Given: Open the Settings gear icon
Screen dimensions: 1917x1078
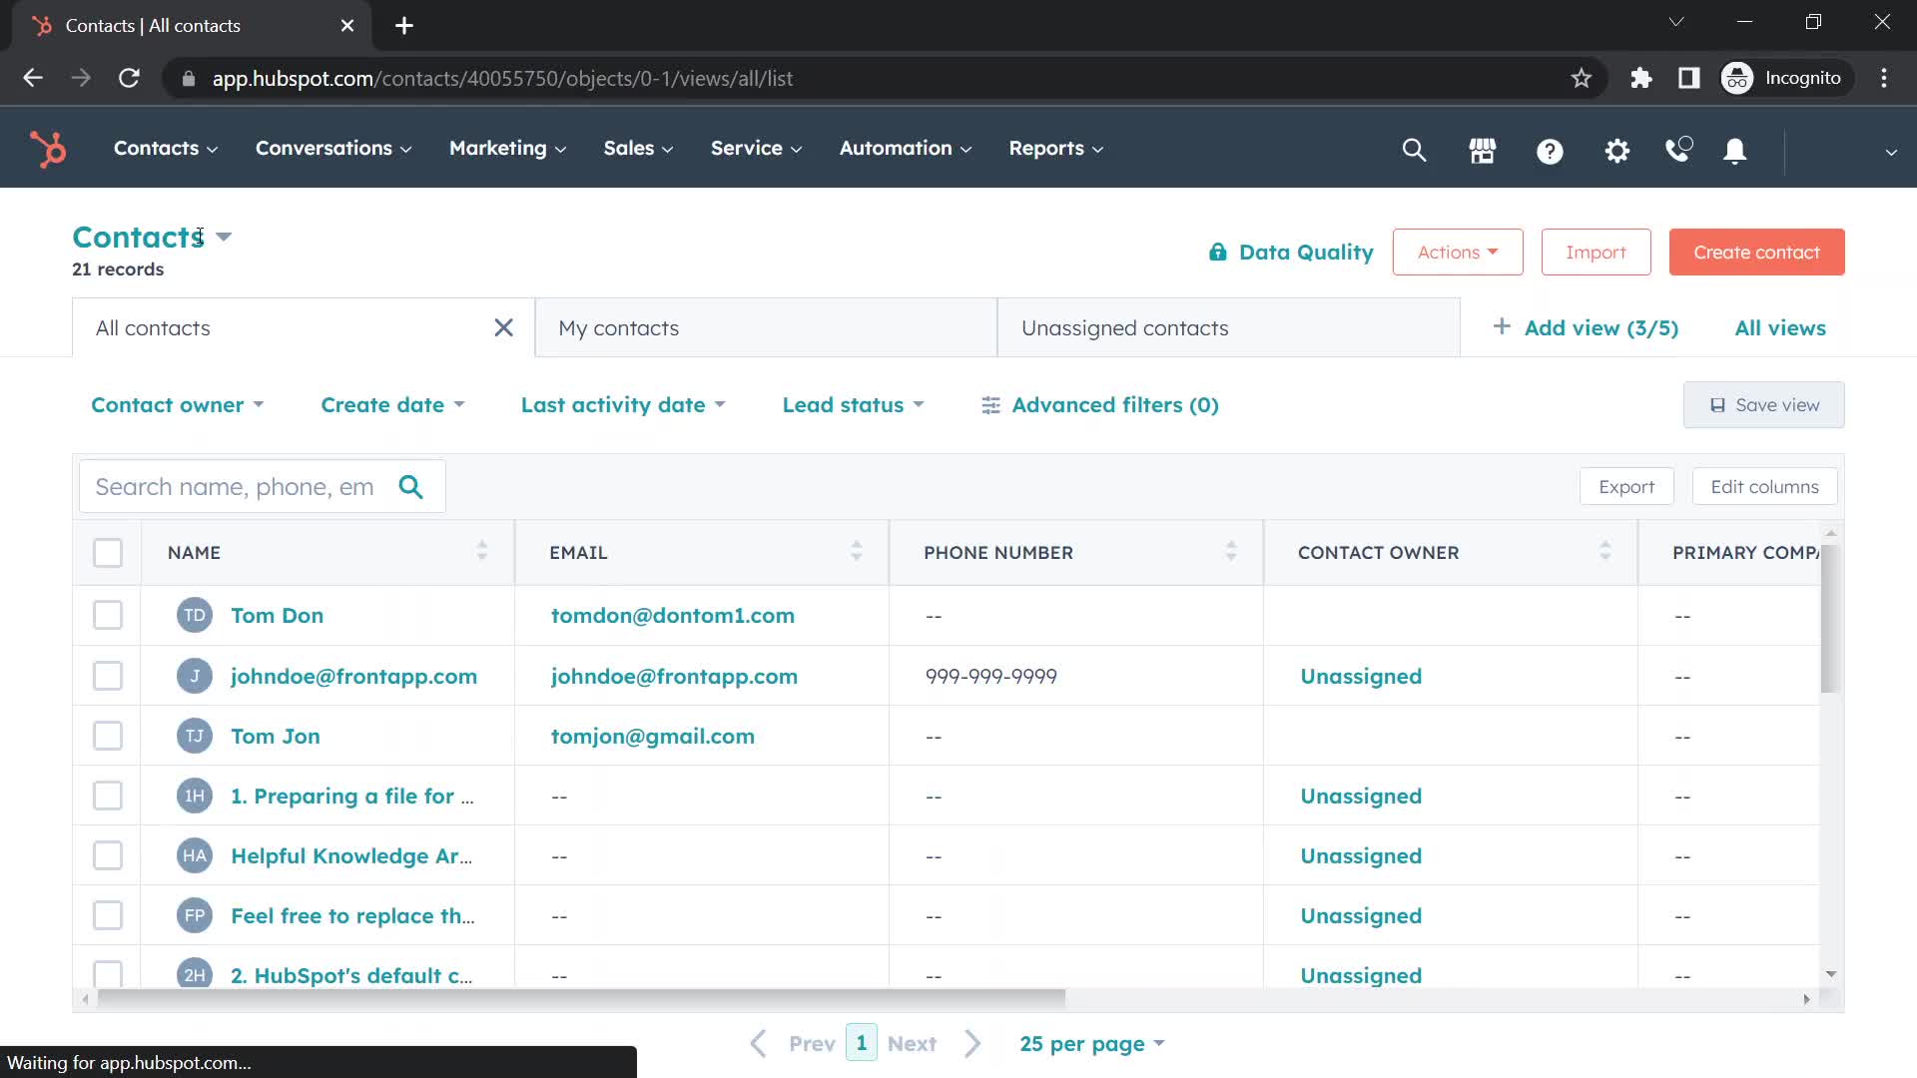Looking at the screenshot, I should click(x=1616, y=151).
